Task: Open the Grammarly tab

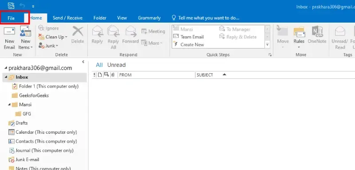Action: (x=149, y=18)
